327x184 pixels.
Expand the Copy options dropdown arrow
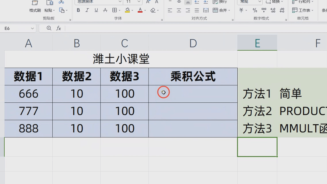coord(67,10)
